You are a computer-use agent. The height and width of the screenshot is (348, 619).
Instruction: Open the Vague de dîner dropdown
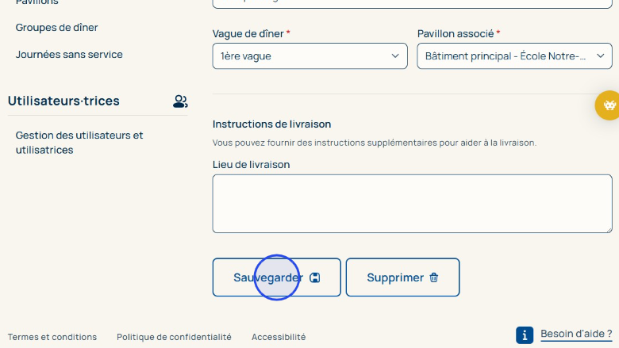[x=310, y=56]
